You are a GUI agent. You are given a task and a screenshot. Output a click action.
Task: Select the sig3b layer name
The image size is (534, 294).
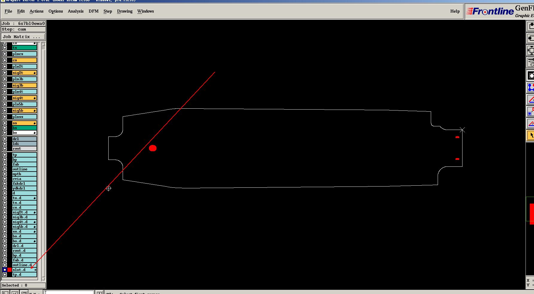(x=25, y=85)
